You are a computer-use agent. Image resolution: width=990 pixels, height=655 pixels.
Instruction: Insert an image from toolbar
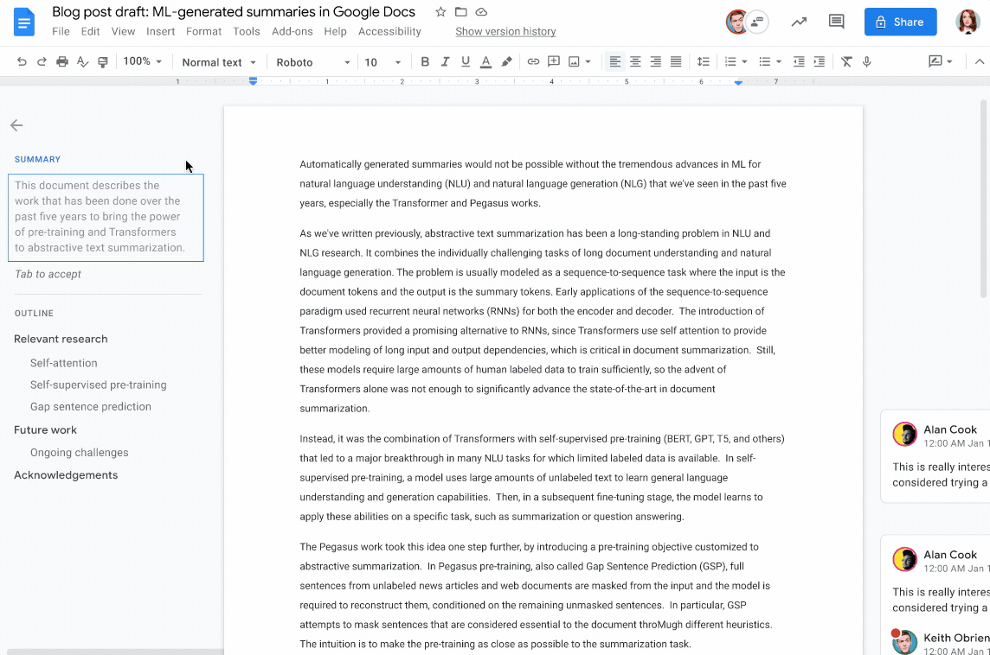[x=574, y=61]
